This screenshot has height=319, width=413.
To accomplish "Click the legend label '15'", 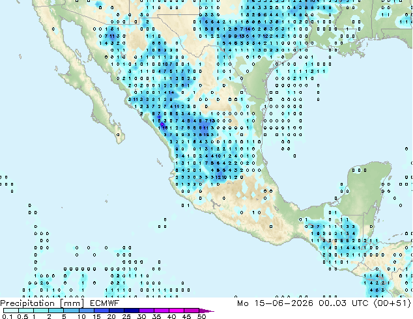I will [96, 316].
